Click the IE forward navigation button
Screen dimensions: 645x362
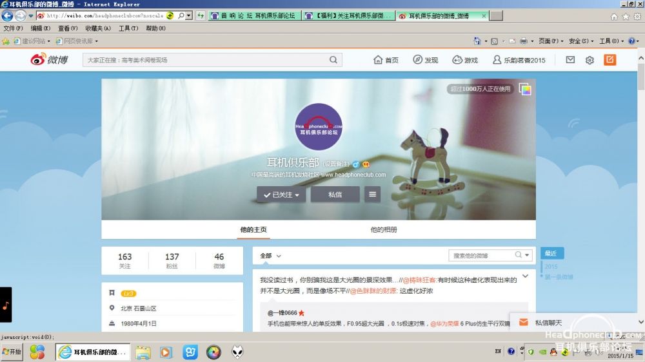coord(20,15)
